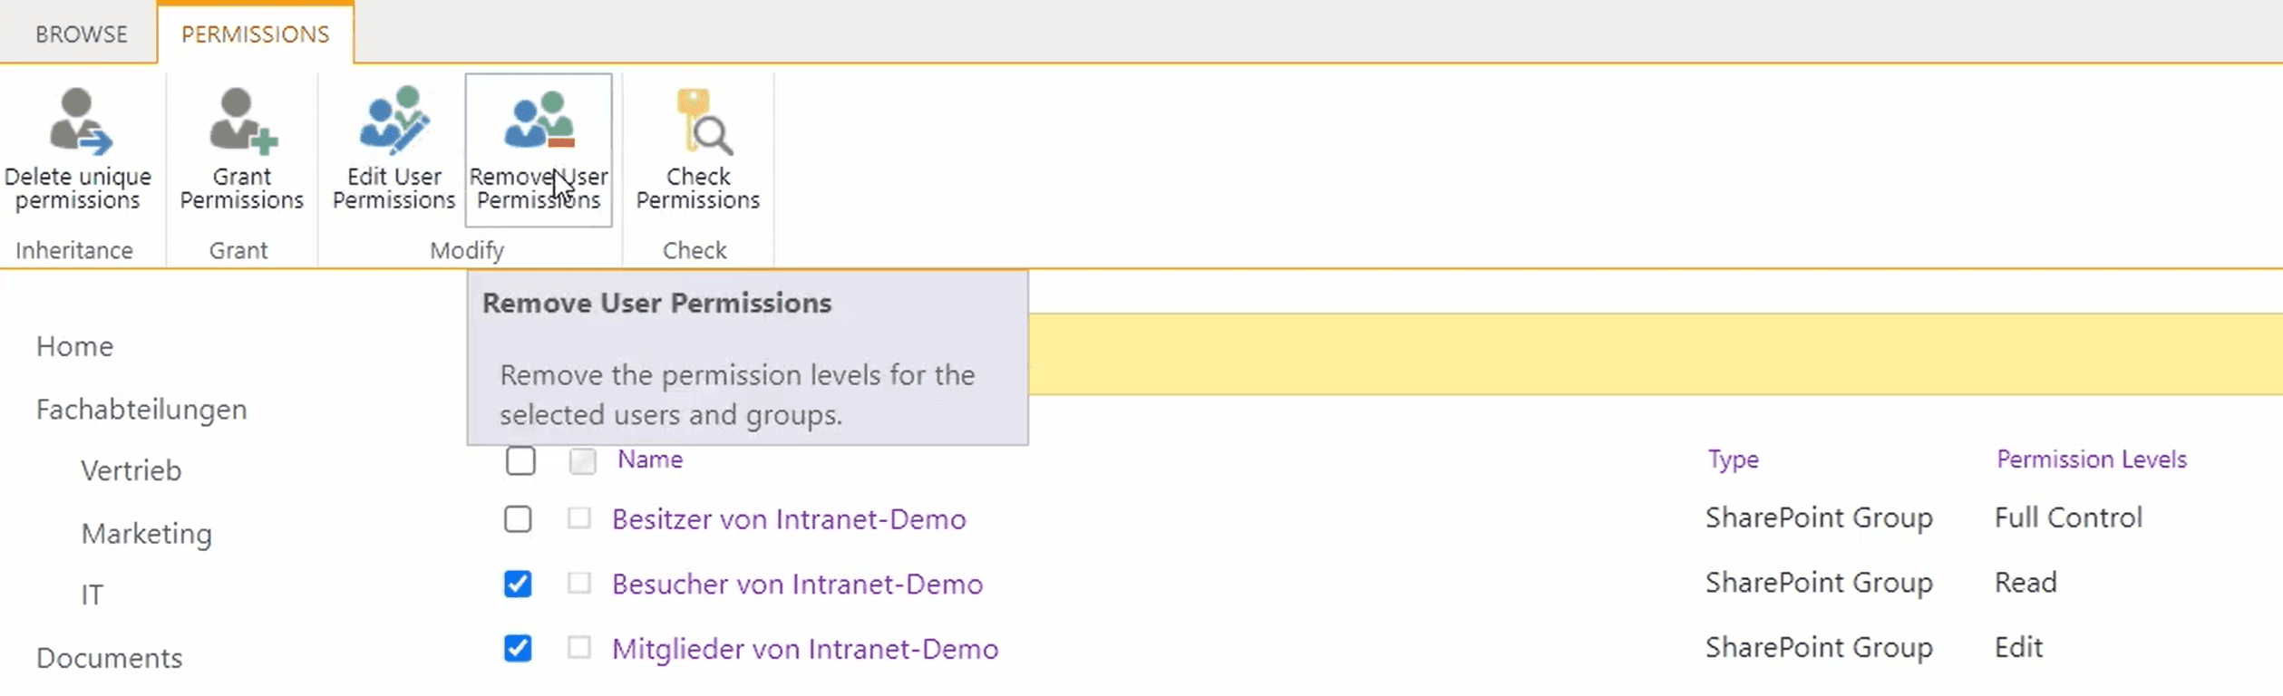
Task: Open Fachabteilungen in the navigation
Action: (141, 409)
